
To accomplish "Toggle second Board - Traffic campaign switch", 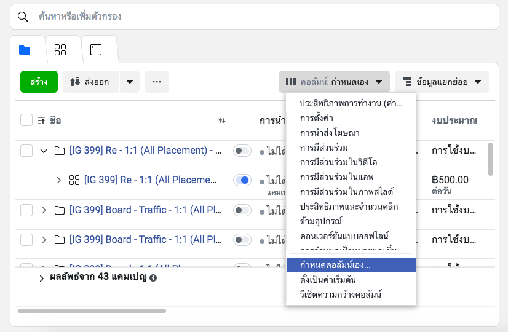I will pos(242,240).
